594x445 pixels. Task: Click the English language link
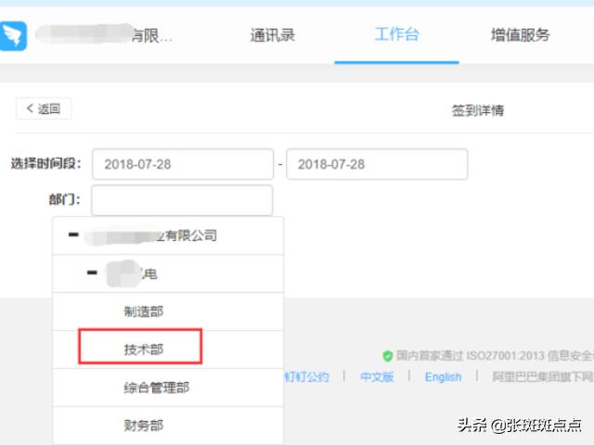point(443,377)
